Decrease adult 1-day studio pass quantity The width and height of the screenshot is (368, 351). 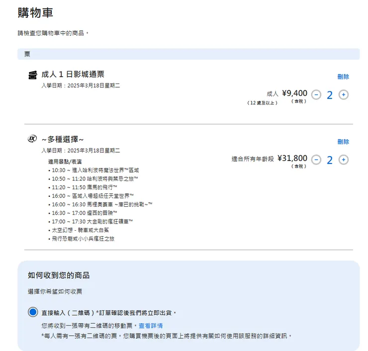pyautogui.click(x=316, y=95)
